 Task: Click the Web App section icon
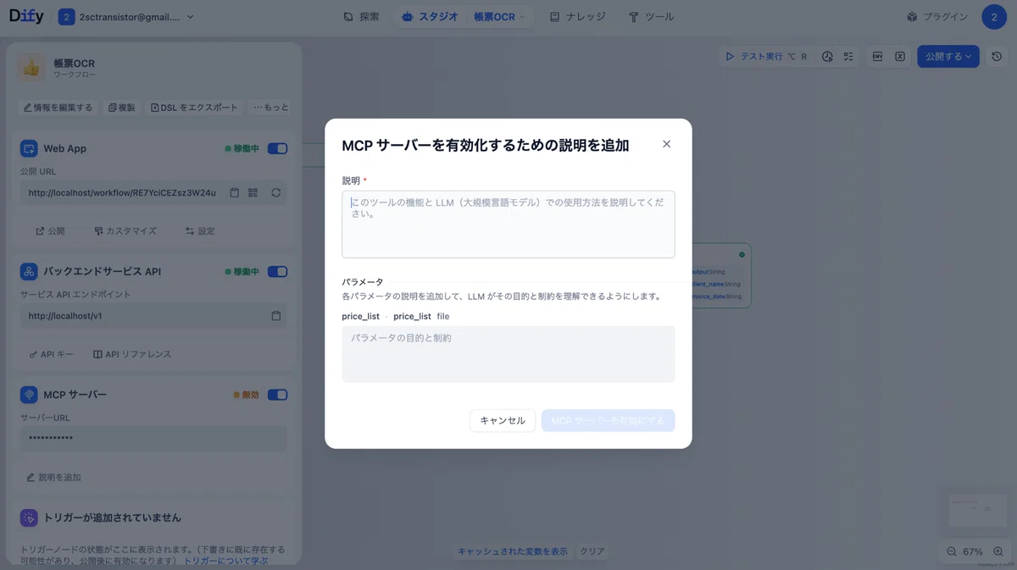[29, 149]
